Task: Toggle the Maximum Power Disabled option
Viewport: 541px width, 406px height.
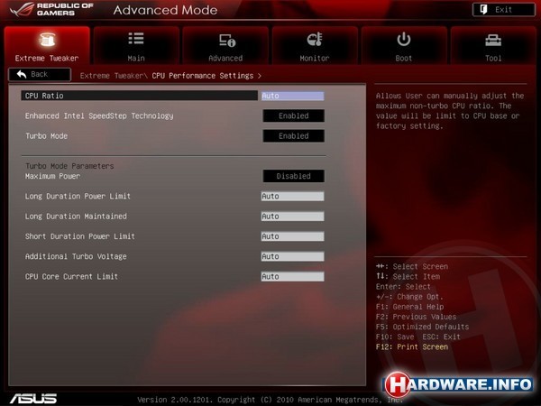Action: [x=294, y=176]
